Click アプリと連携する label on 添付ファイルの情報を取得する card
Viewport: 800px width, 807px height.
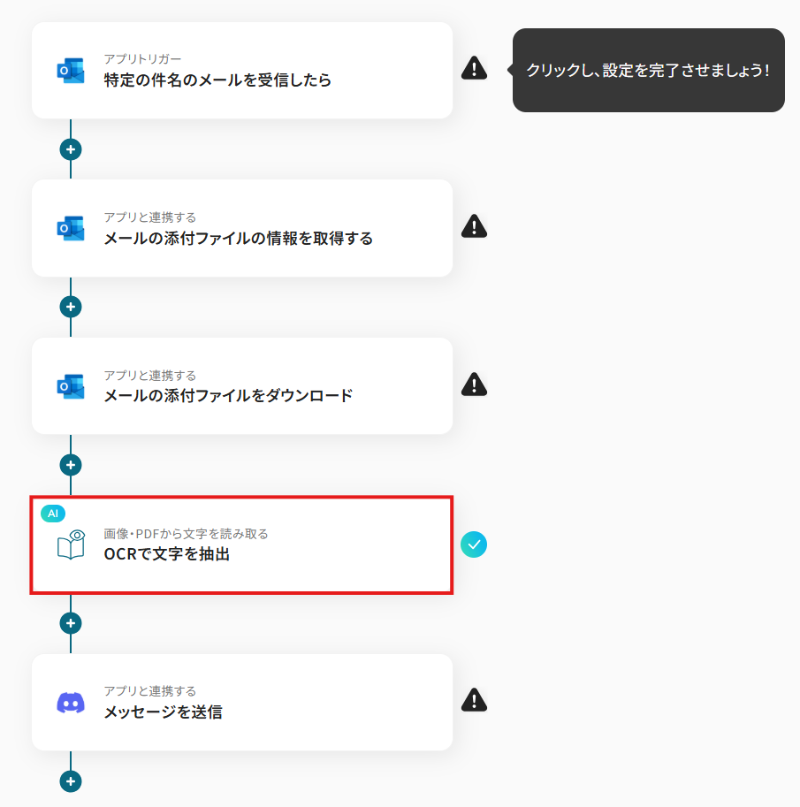click(x=149, y=217)
